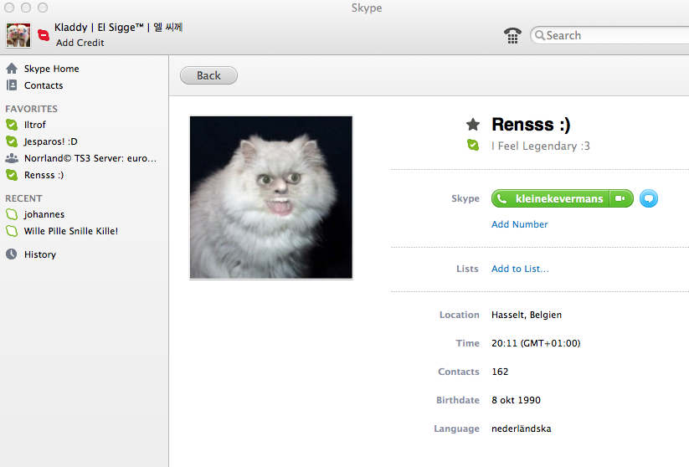
Task: Click Add Credit
Action: pos(80,43)
